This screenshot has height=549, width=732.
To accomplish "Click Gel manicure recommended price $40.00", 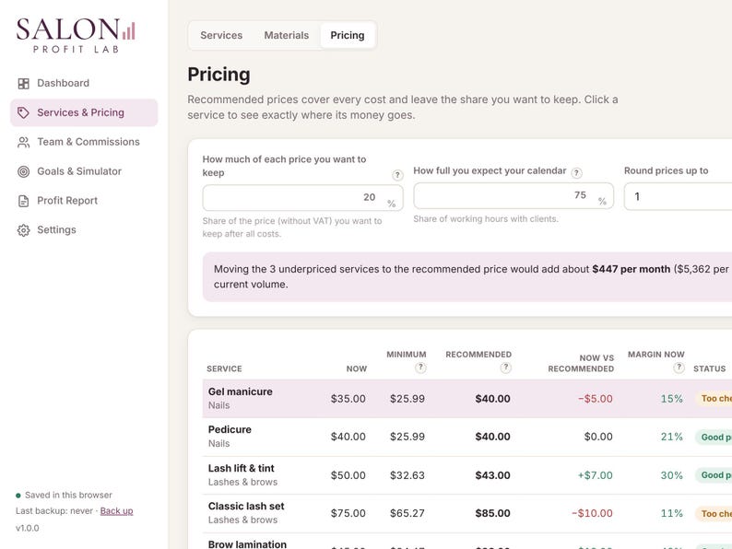I will tap(492, 399).
